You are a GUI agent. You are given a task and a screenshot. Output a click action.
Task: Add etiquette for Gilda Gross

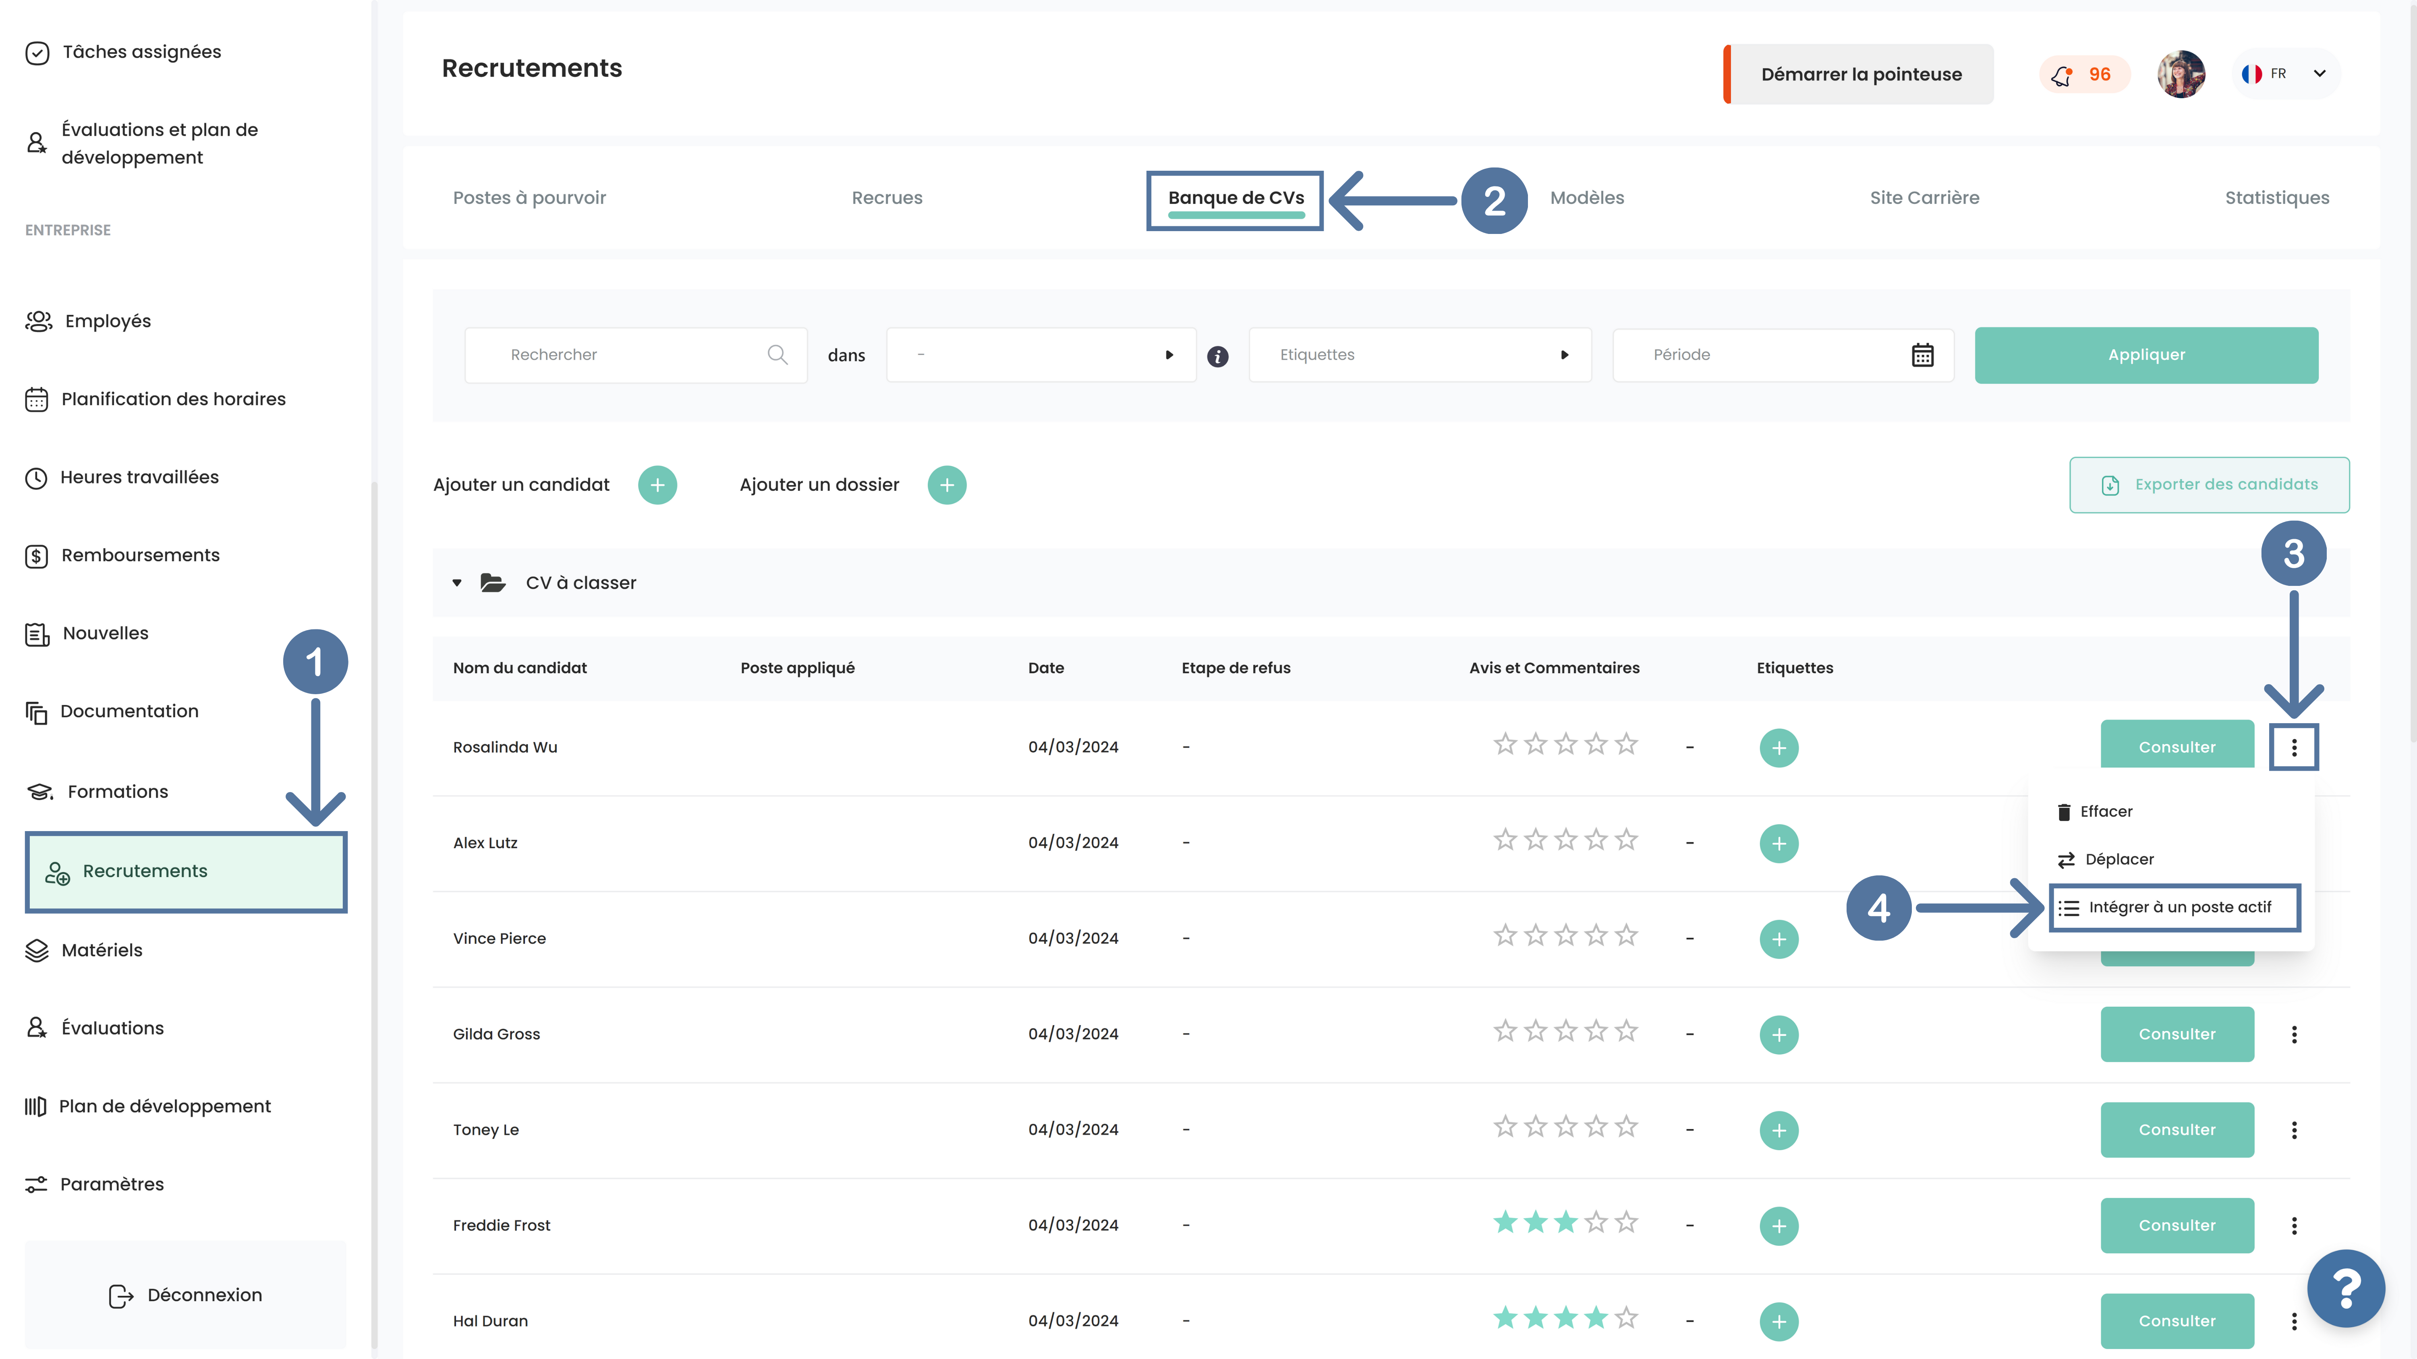[x=1778, y=1035]
